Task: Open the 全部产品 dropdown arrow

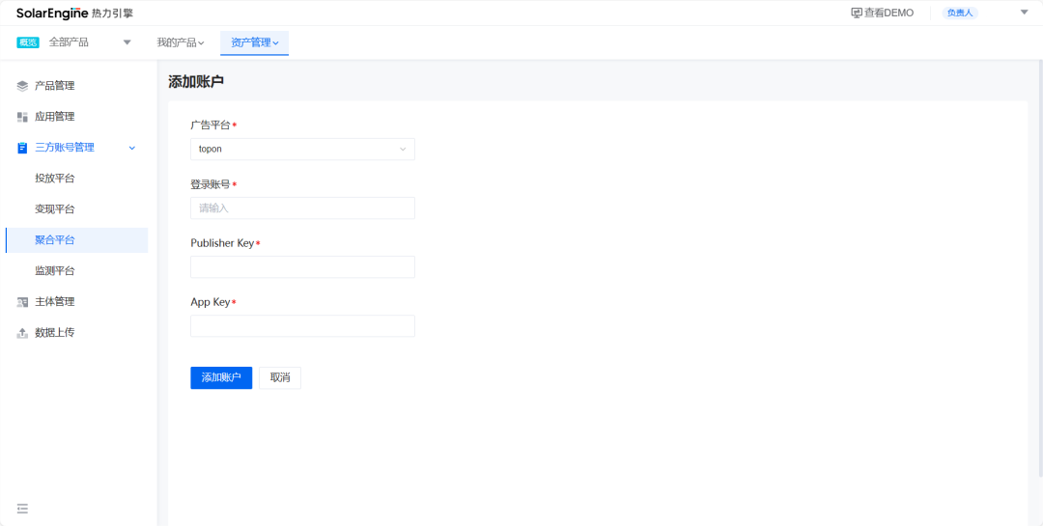Action: coord(127,42)
